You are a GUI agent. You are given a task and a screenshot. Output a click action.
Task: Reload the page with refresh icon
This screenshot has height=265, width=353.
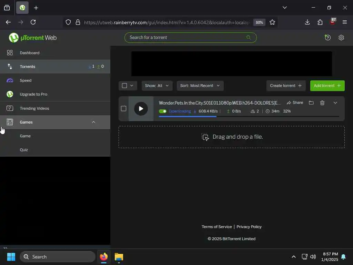point(33,22)
